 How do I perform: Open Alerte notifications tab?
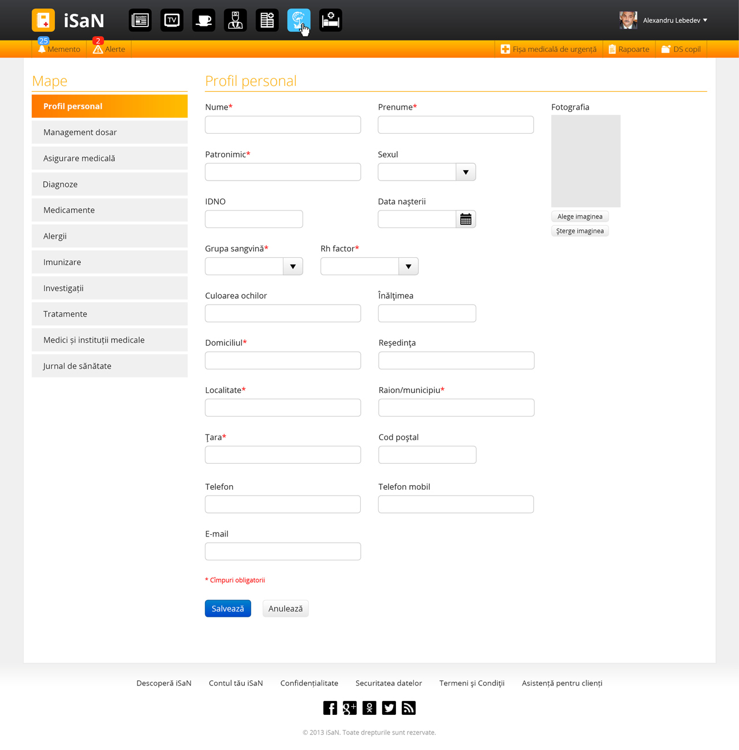click(109, 49)
